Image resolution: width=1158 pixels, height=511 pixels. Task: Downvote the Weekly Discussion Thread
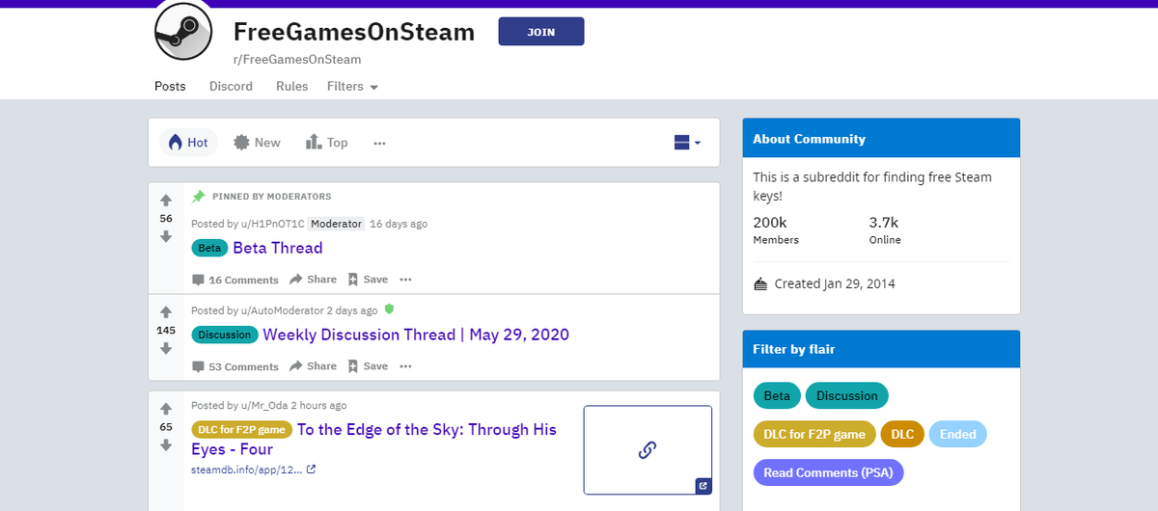click(166, 348)
